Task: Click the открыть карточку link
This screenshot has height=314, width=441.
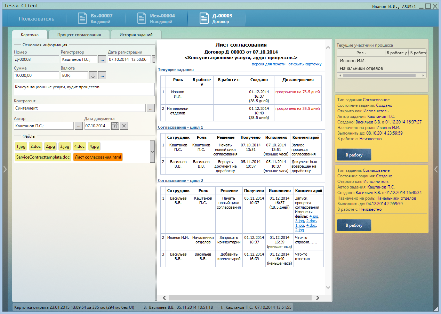Action: click(305, 64)
